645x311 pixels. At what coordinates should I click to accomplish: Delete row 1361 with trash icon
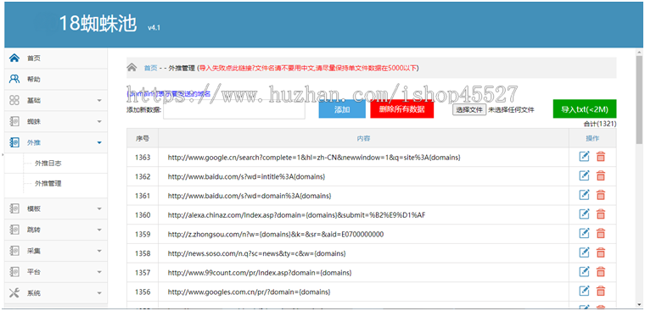tap(601, 195)
